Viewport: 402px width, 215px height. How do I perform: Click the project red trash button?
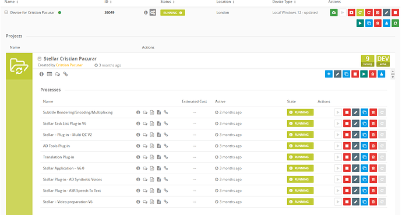372,74
